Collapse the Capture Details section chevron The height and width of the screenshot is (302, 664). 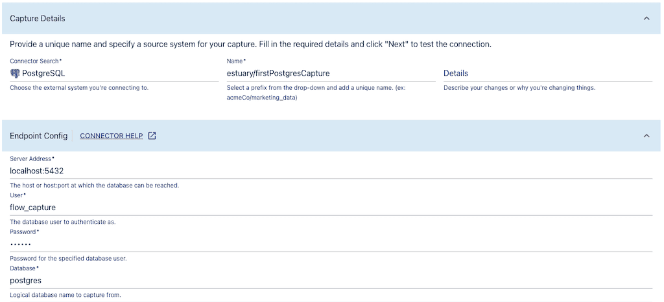(646, 18)
